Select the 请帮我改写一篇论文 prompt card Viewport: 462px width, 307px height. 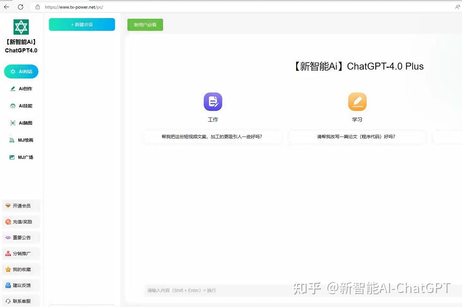(357, 137)
